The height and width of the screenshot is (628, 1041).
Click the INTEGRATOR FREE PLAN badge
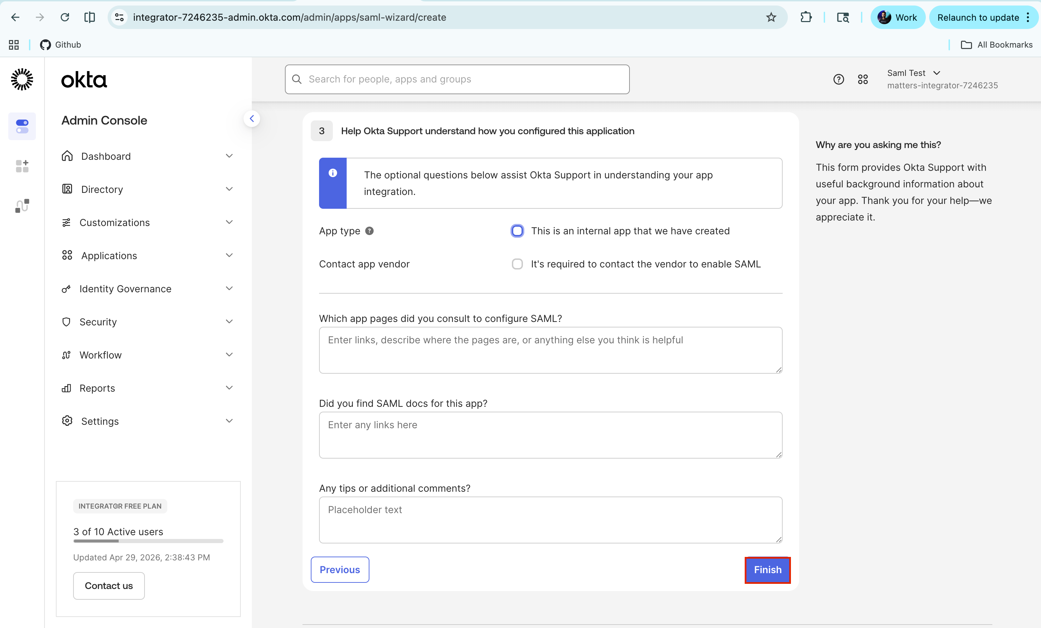(x=120, y=506)
